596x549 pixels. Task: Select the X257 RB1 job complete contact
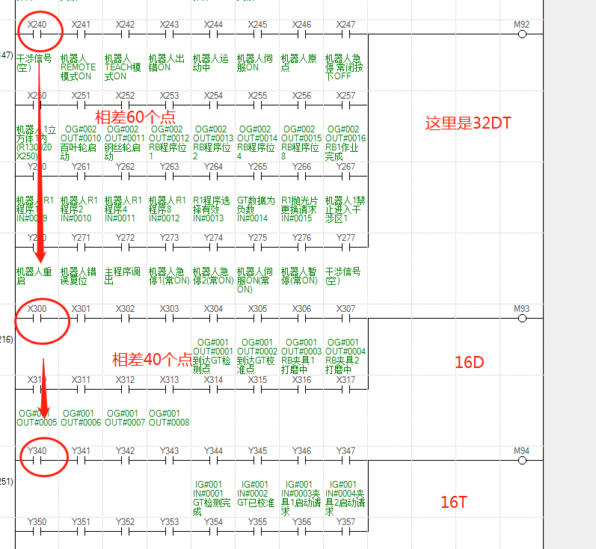345,105
